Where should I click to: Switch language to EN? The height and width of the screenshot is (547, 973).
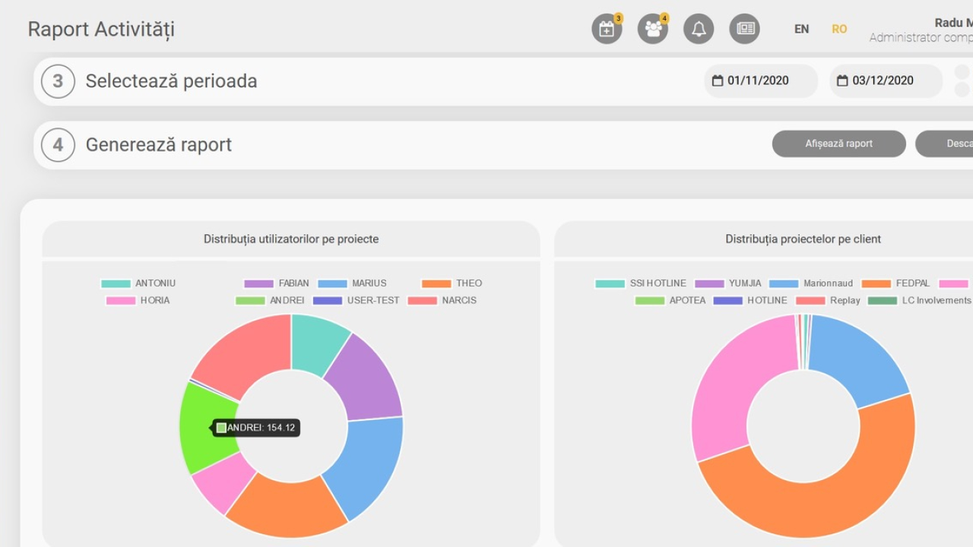point(801,29)
